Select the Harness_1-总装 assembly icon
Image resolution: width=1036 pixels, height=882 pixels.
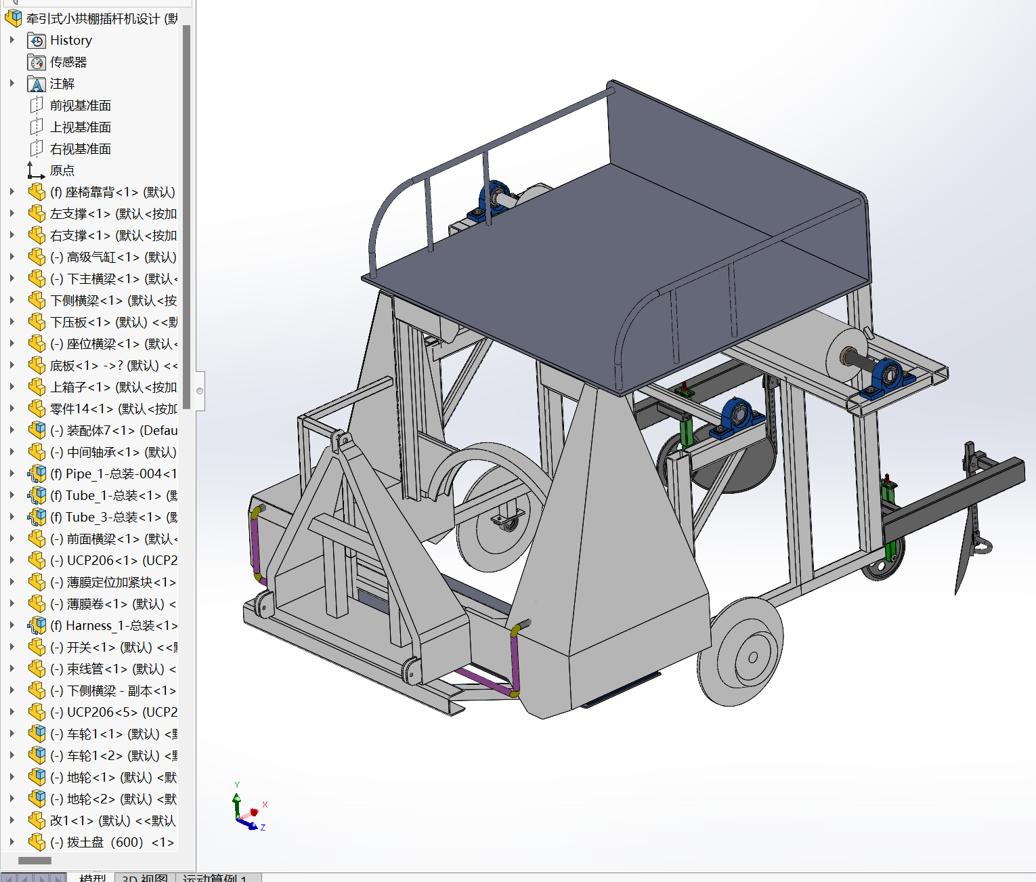37,626
